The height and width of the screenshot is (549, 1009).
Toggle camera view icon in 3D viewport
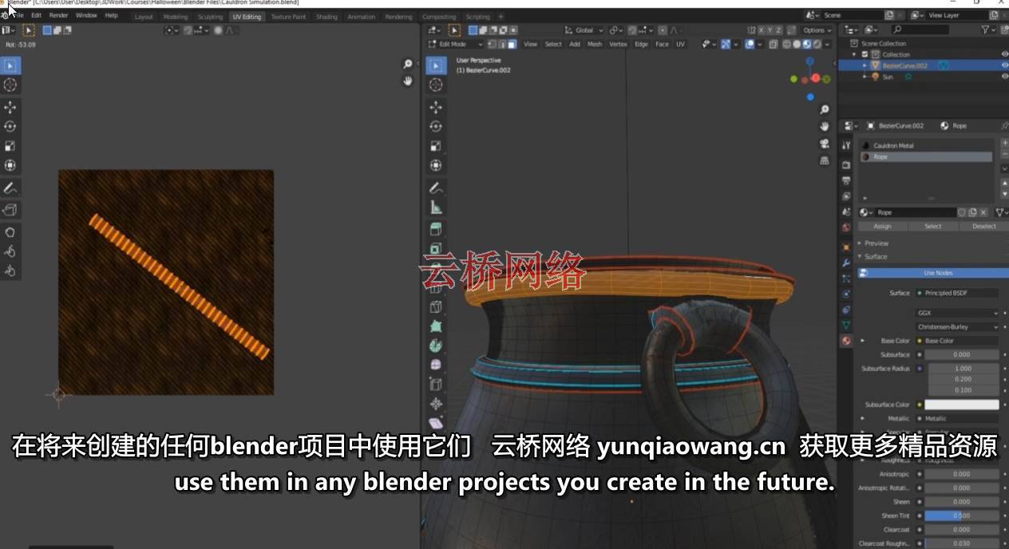coord(825,144)
